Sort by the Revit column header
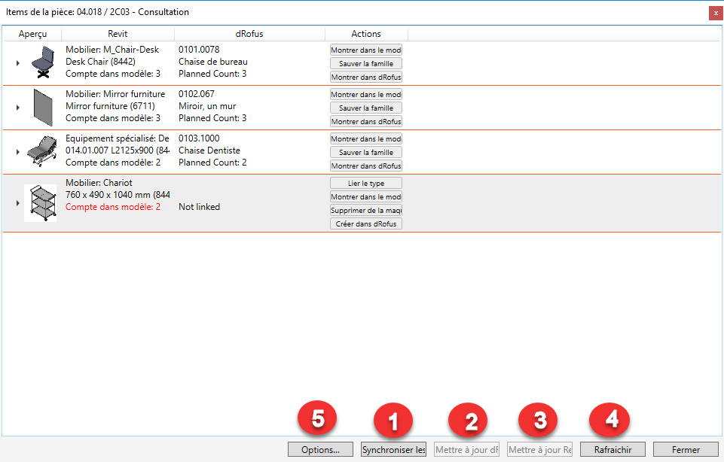This screenshot has width=724, height=462. (118, 34)
